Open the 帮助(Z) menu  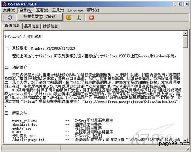[x=93, y=10]
